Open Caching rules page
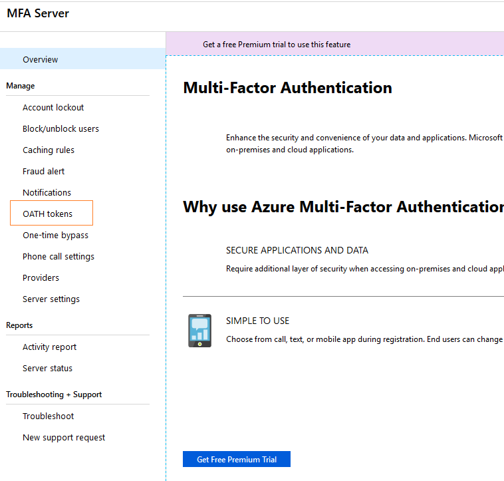 click(49, 150)
